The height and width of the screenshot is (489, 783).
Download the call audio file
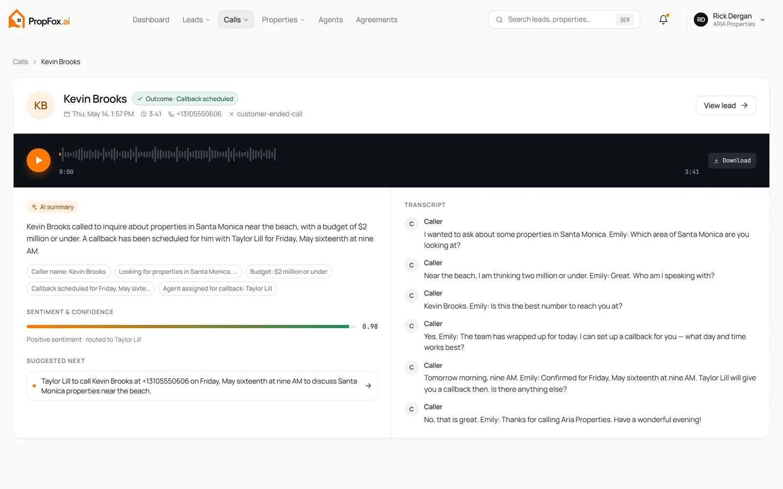pyautogui.click(x=732, y=160)
